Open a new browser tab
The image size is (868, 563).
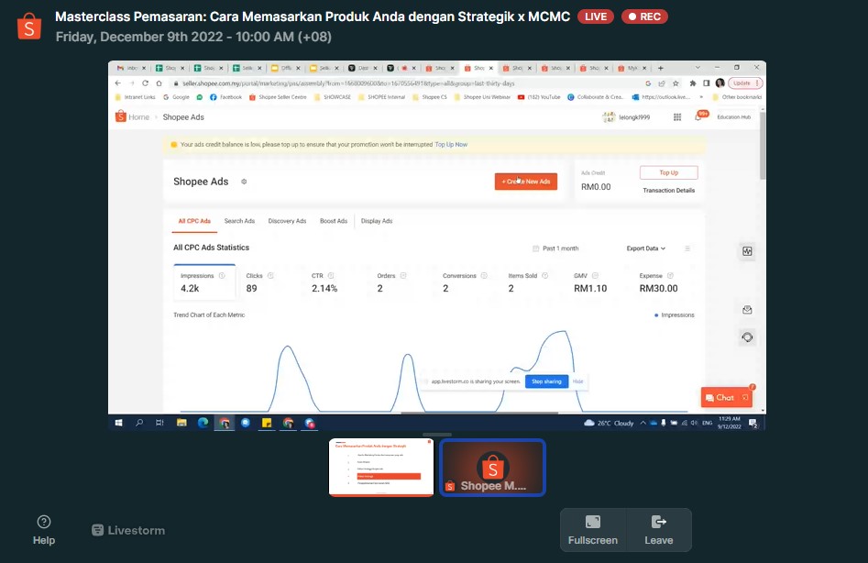click(661, 68)
